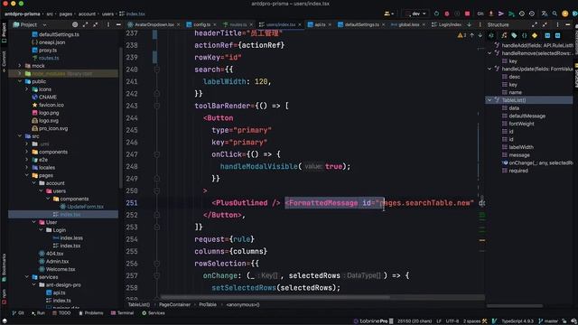Click the warnings indicator in the editor
The height and width of the screenshot is (325, 578).
[x=461, y=35]
